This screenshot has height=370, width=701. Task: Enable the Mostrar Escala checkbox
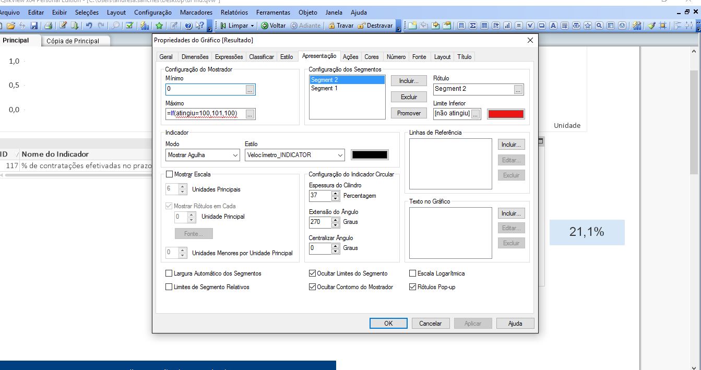(169, 174)
